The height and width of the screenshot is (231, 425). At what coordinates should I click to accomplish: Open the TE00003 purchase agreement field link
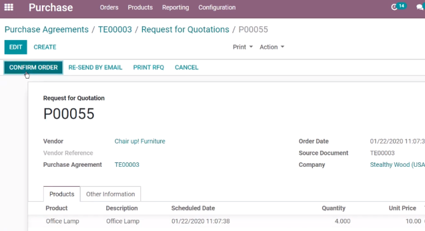tap(127, 165)
